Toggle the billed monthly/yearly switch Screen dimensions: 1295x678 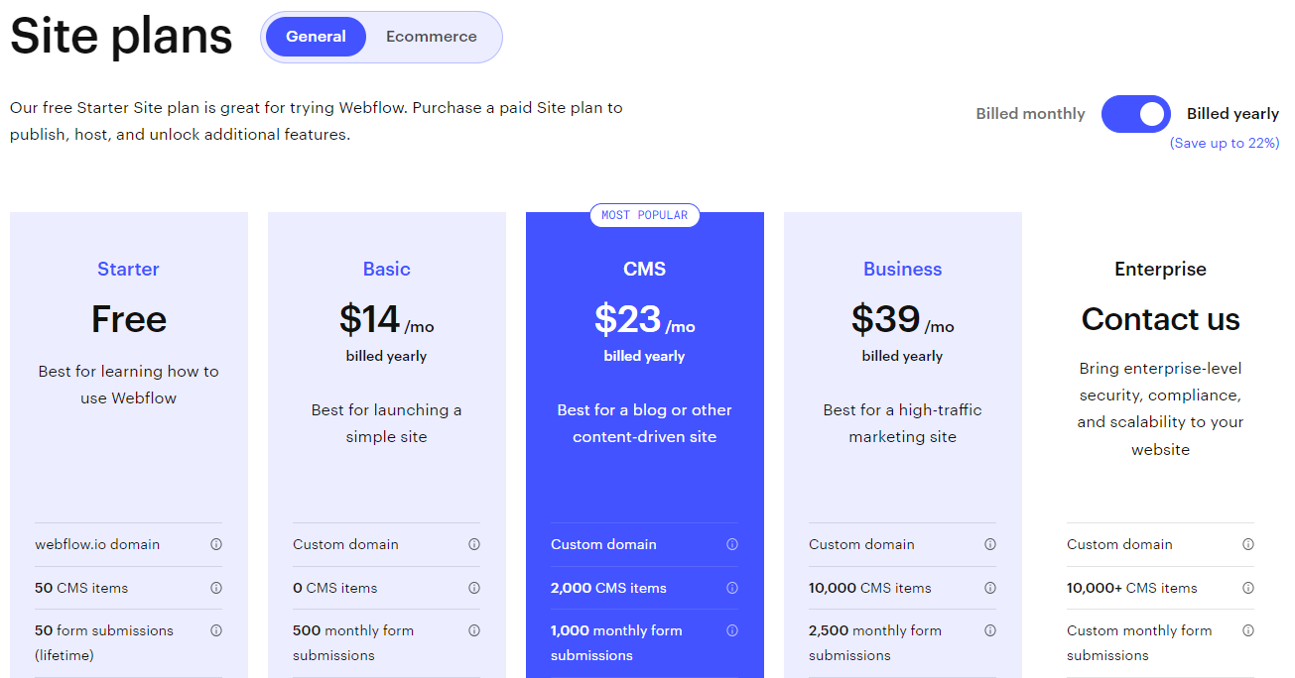click(x=1136, y=114)
